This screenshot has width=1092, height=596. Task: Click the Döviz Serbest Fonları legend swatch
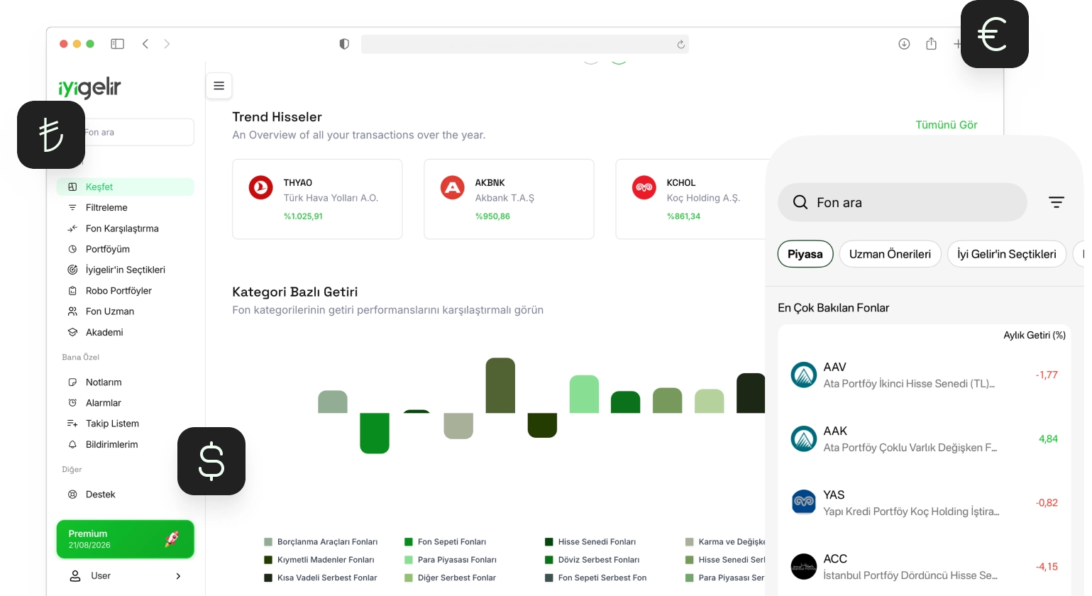tap(549, 560)
